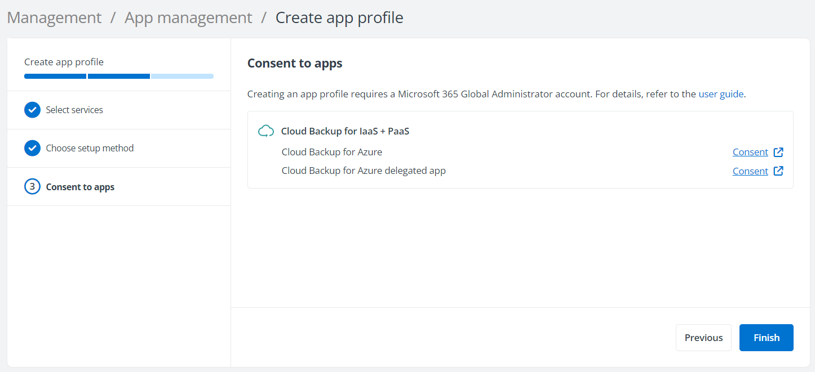This screenshot has height=372, width=815.
Task: Click the numbered circle for step 3
Action: [x=32, y=186]
